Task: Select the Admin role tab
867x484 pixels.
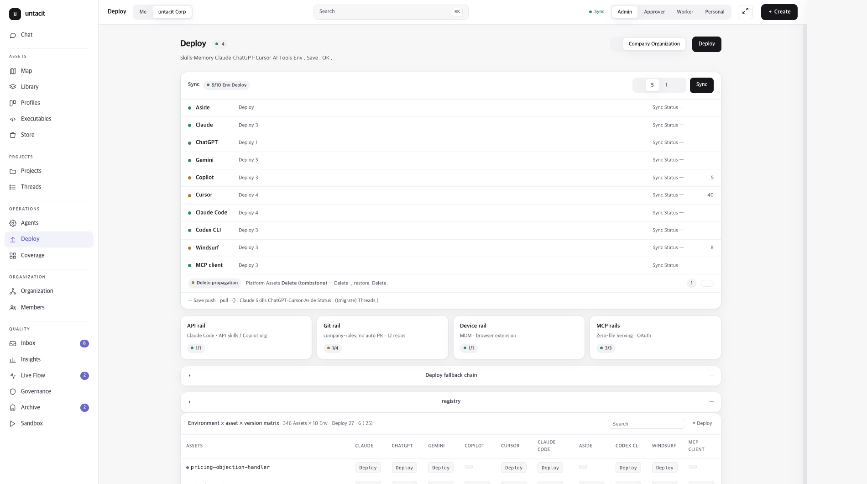Action: point(625,12)
